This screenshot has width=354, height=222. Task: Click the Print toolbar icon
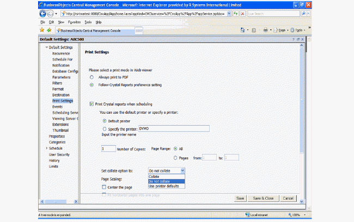click(x=266, y=30)
